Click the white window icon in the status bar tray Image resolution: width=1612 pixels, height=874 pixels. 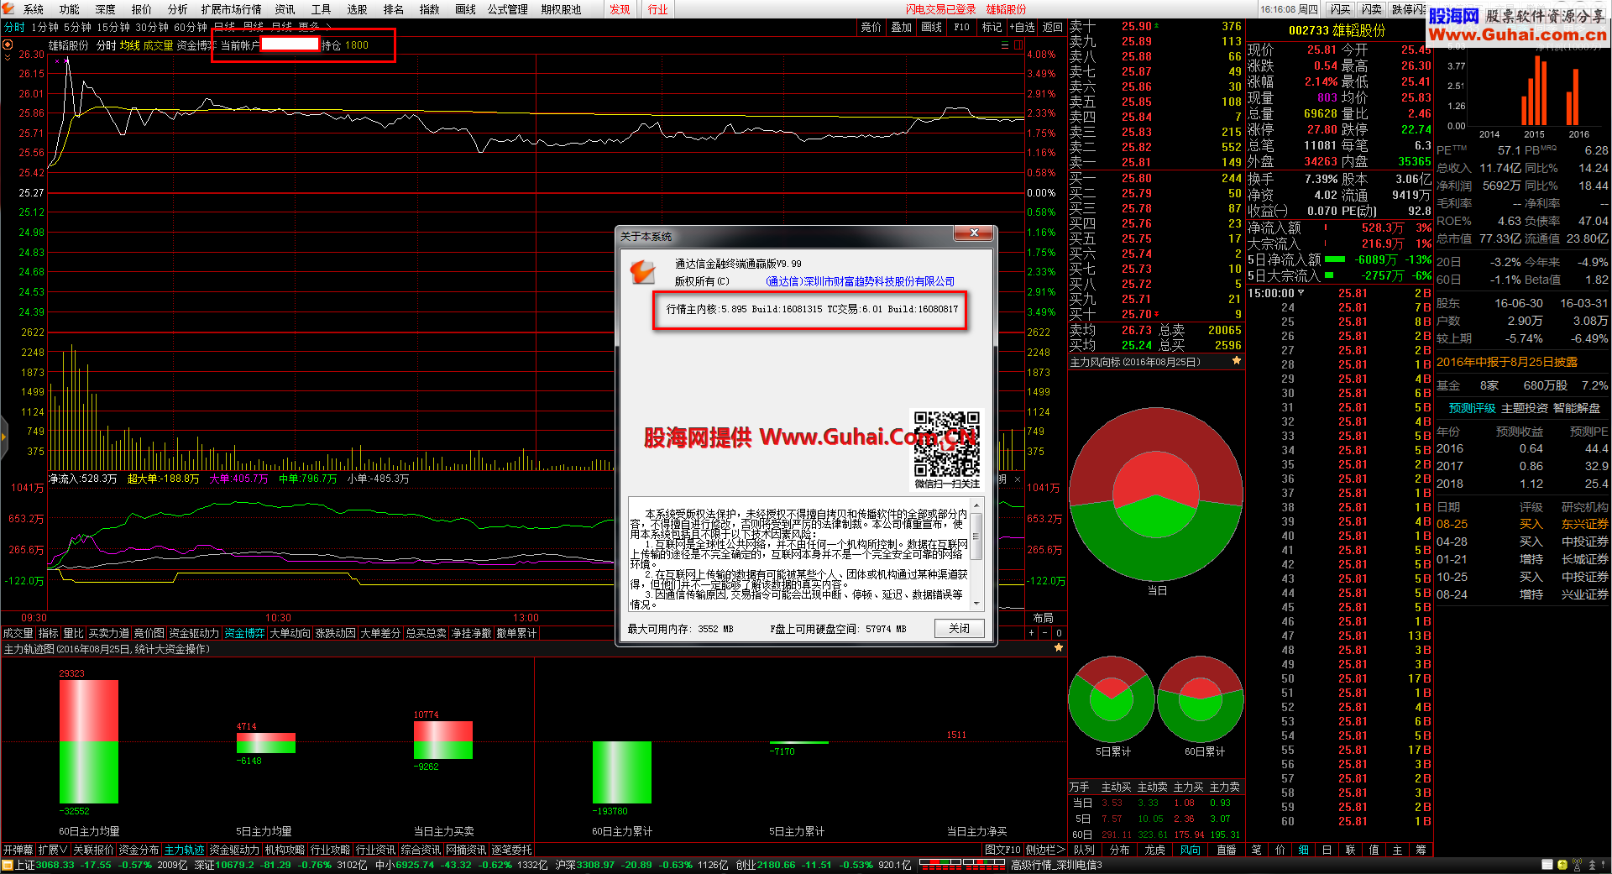(1547, 865)
